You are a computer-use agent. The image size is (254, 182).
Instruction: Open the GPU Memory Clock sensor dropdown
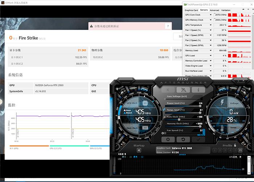(x=210, y=20)
